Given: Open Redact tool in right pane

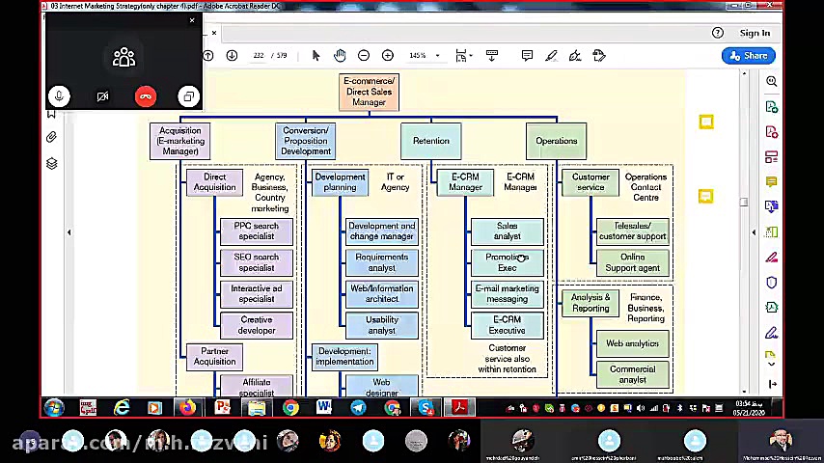Looking at the screenshot, I should coord(772,257).
